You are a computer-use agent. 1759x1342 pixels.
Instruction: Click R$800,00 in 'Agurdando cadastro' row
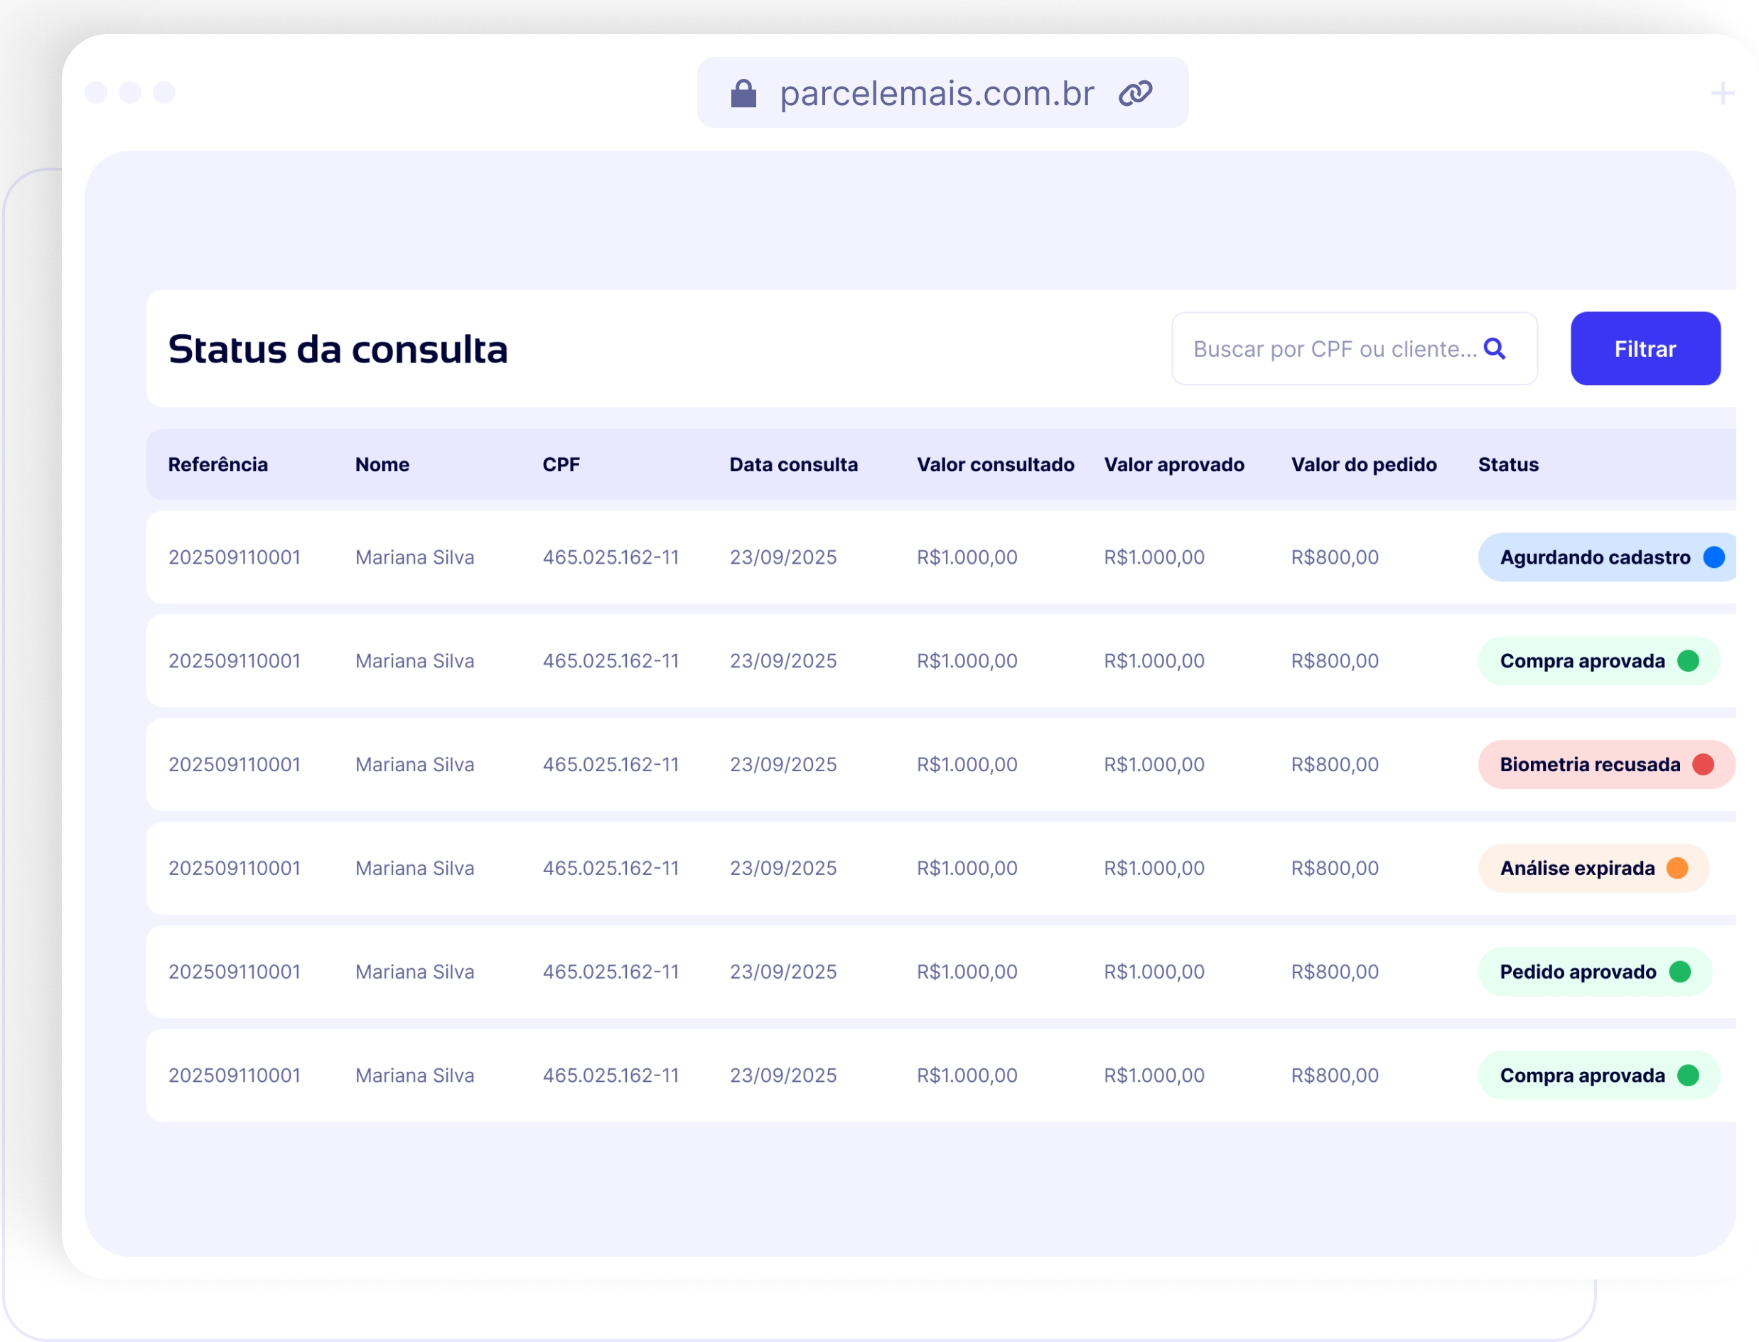tap(1335, 557)
